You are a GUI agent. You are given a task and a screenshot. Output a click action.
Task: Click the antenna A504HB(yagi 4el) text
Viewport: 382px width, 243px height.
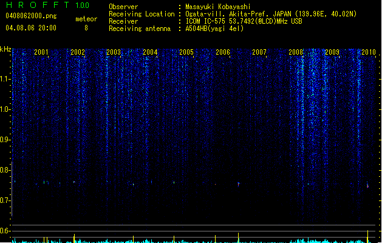click(214, 29)
